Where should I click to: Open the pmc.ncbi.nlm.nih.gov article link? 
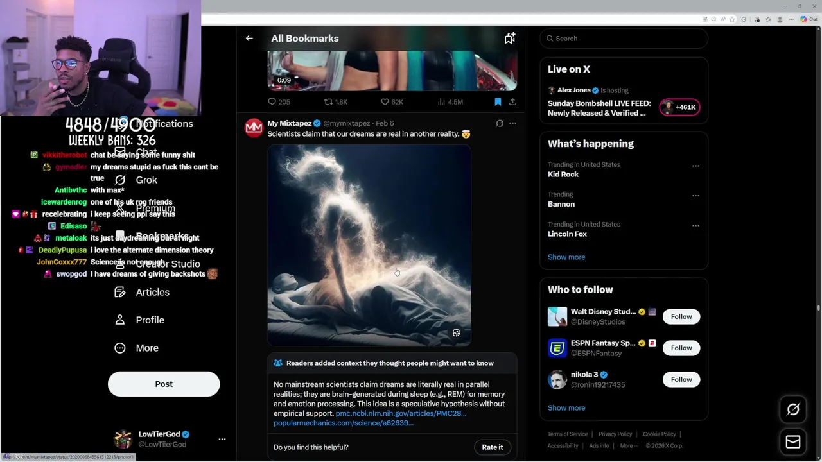(401, 414)
